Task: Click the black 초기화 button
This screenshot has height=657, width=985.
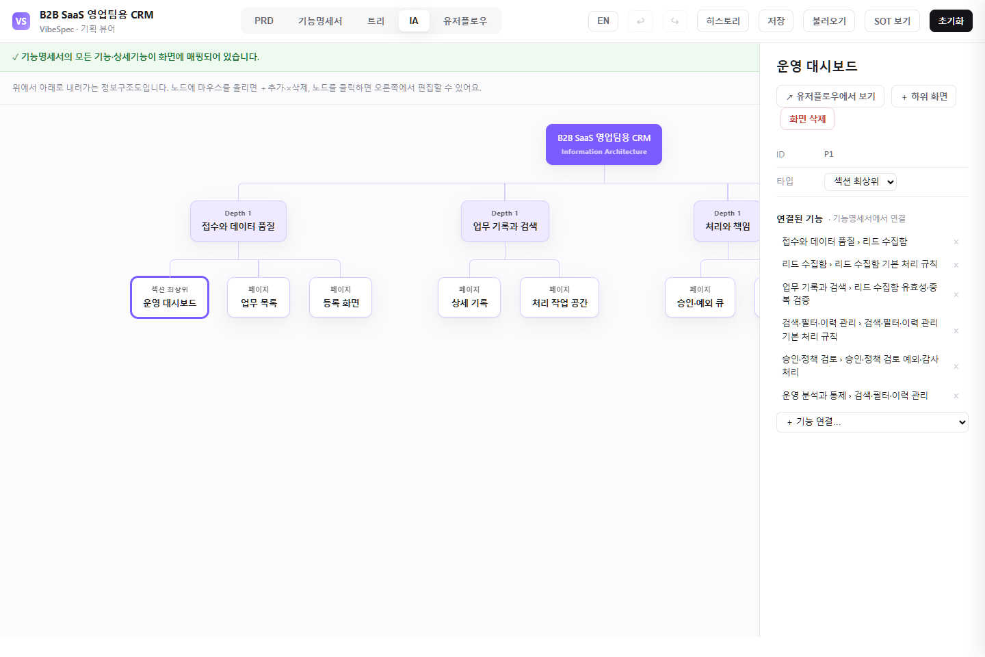Action: click(x=951, y=21)
